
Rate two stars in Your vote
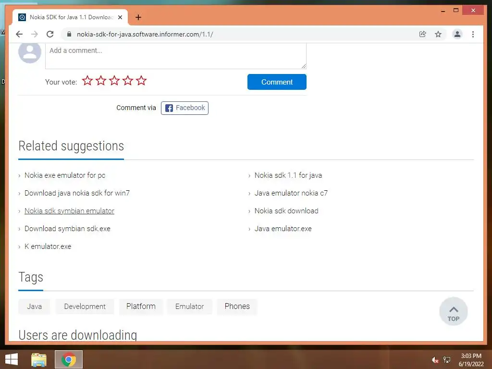pos(101,81)
